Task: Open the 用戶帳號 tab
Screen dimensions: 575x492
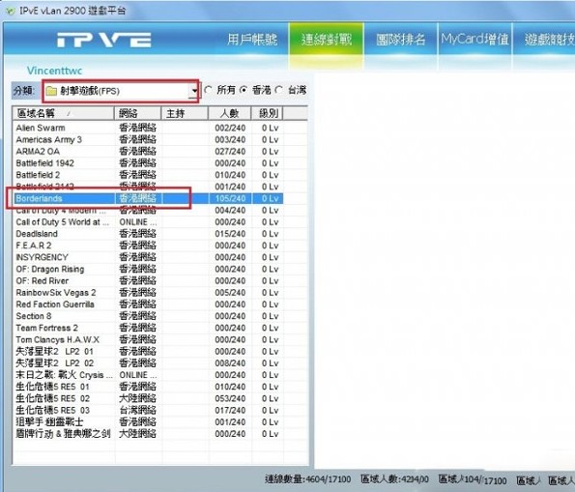Action: click(x=252, y=40)
